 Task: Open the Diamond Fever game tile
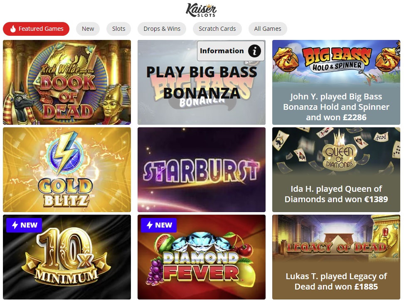point(202,257)
